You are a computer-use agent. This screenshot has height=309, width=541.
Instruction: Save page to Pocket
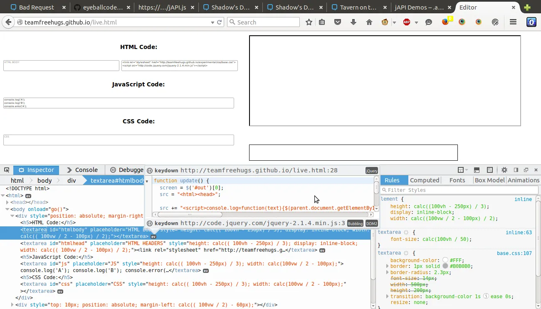pyautogui.click(x=338, y=22)
